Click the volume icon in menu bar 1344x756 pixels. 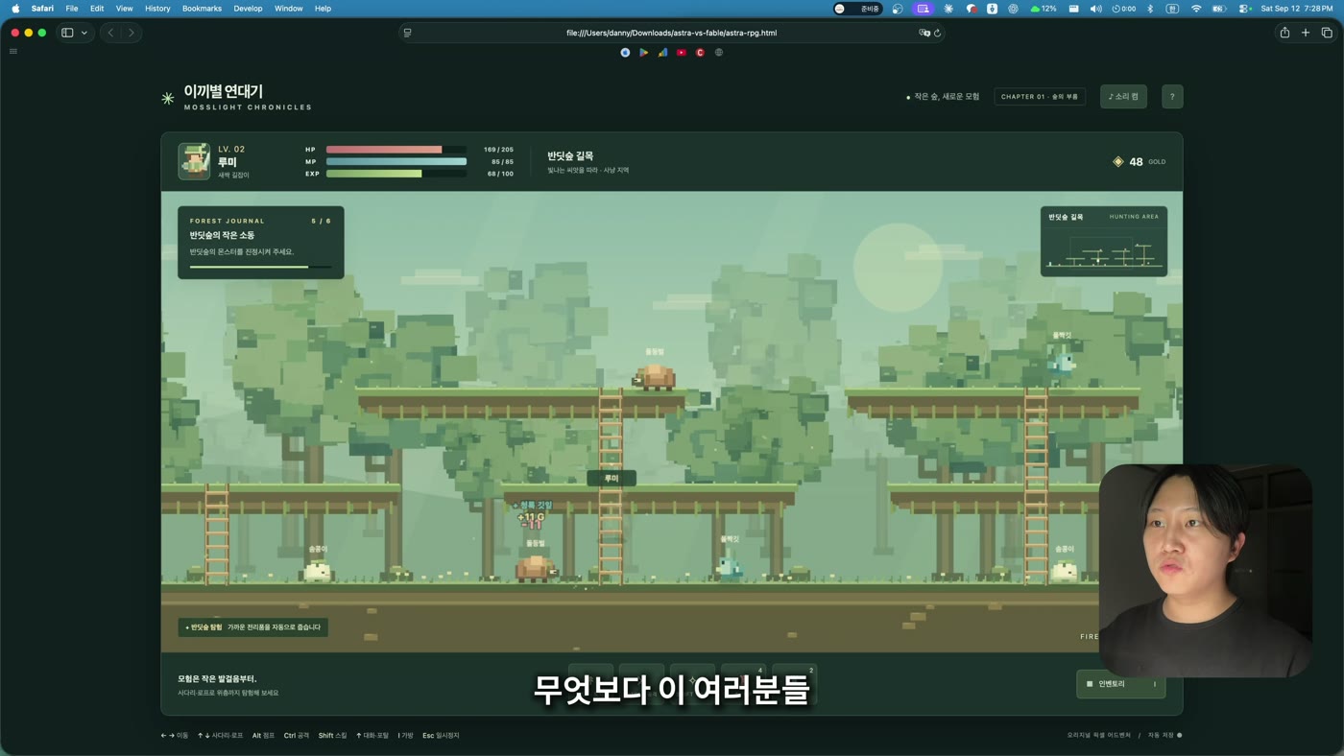(1096, 8)
